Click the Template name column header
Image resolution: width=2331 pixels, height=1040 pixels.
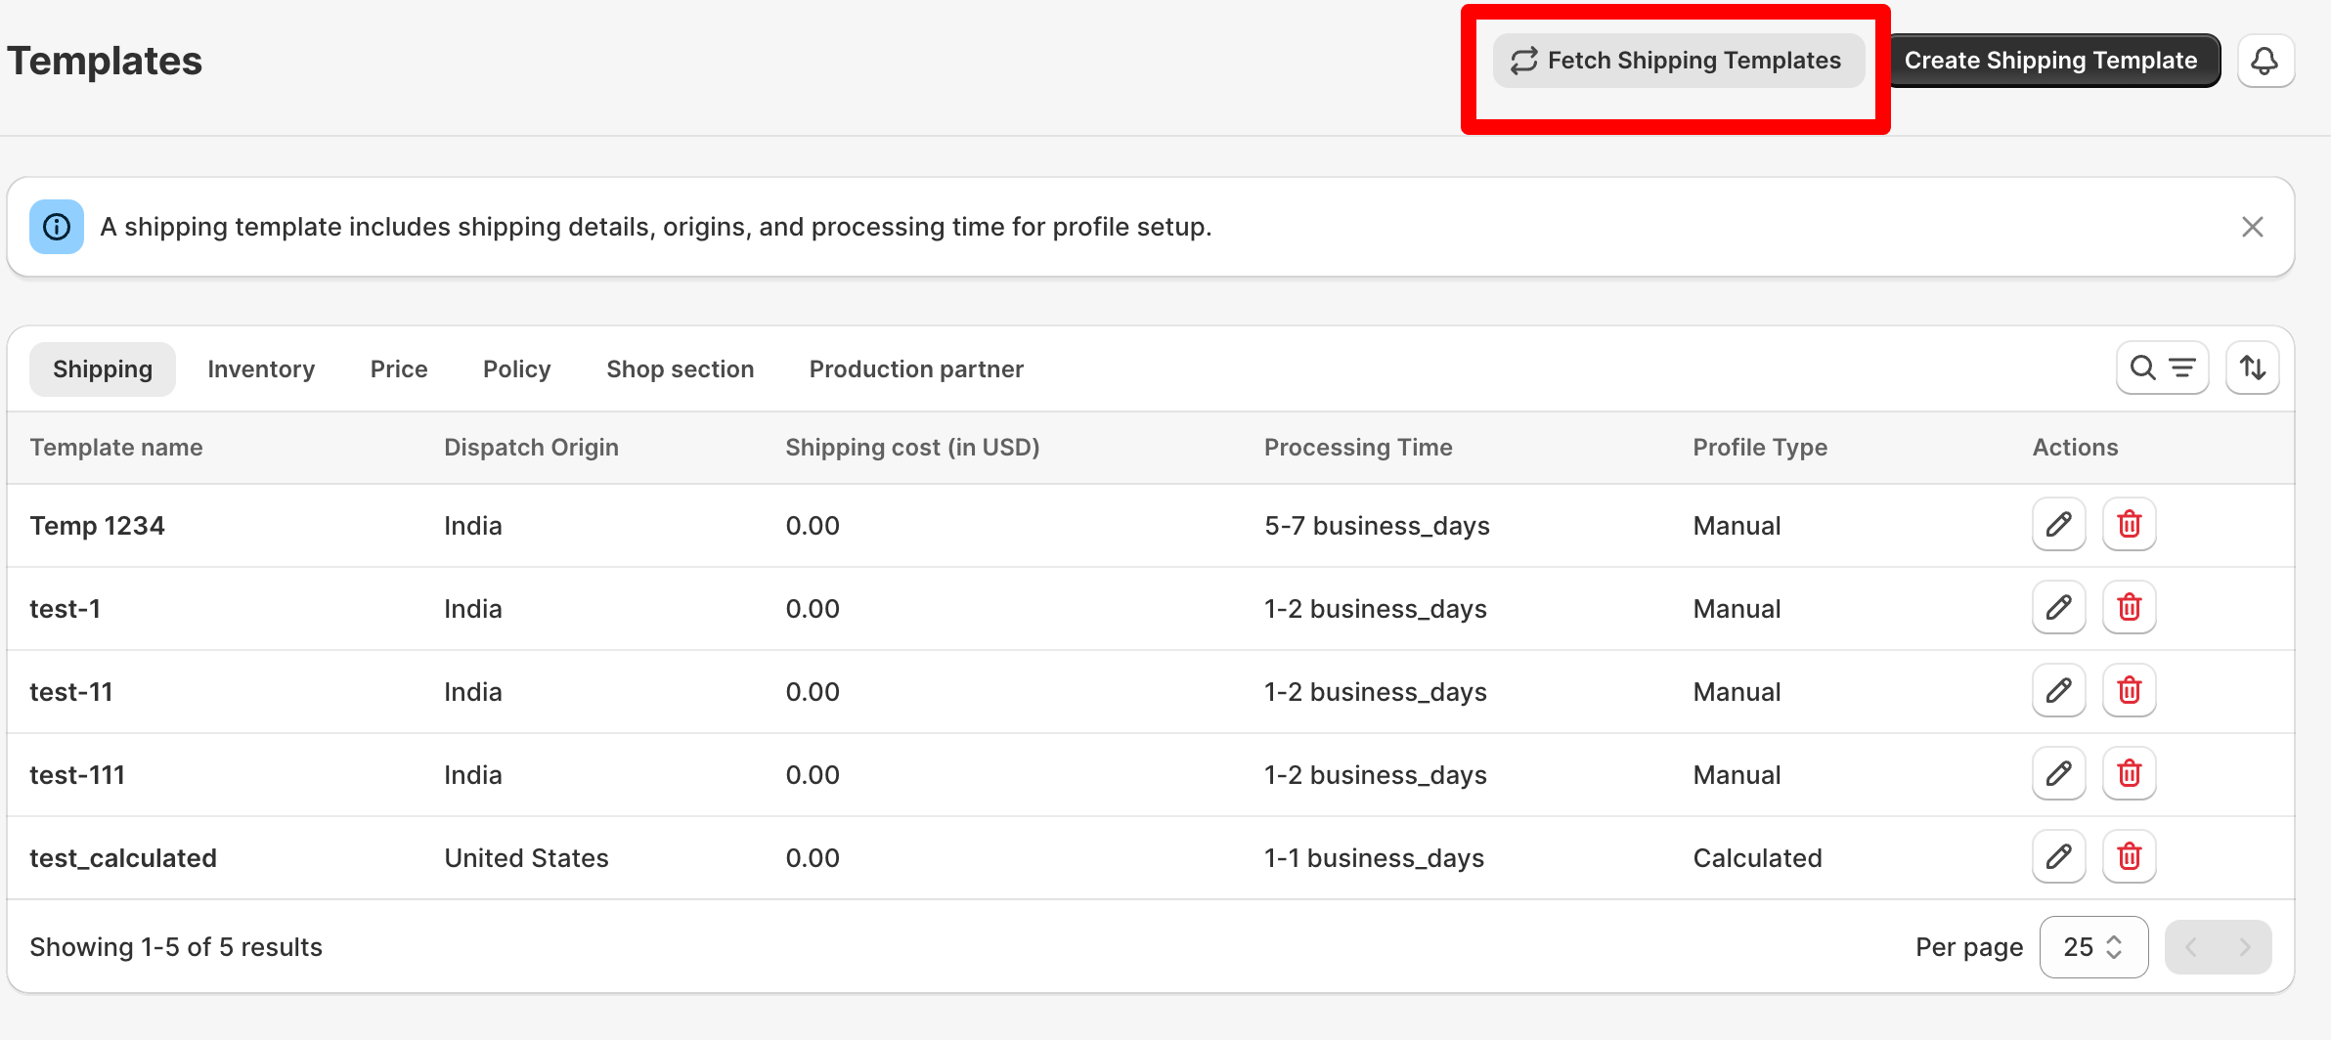click(x=116, y=448)
